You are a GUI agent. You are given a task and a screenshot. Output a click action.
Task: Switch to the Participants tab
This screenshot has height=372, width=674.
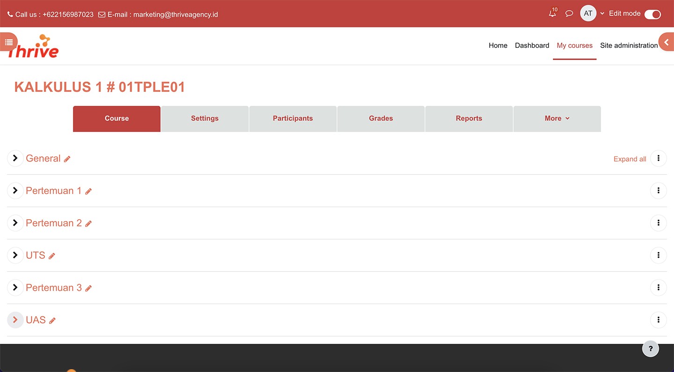[293, 119]
